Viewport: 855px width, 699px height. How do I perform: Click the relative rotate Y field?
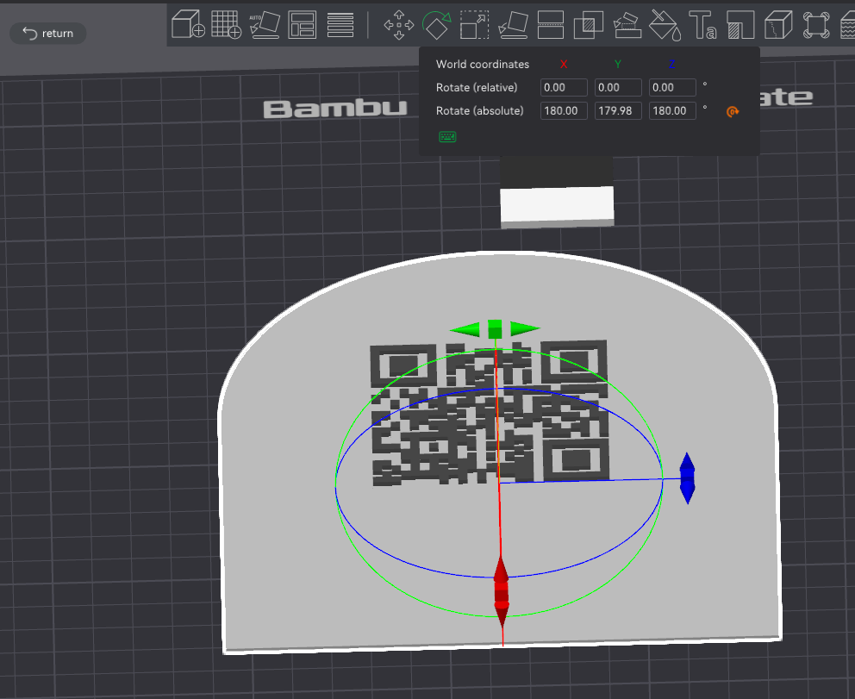point(618,87)
